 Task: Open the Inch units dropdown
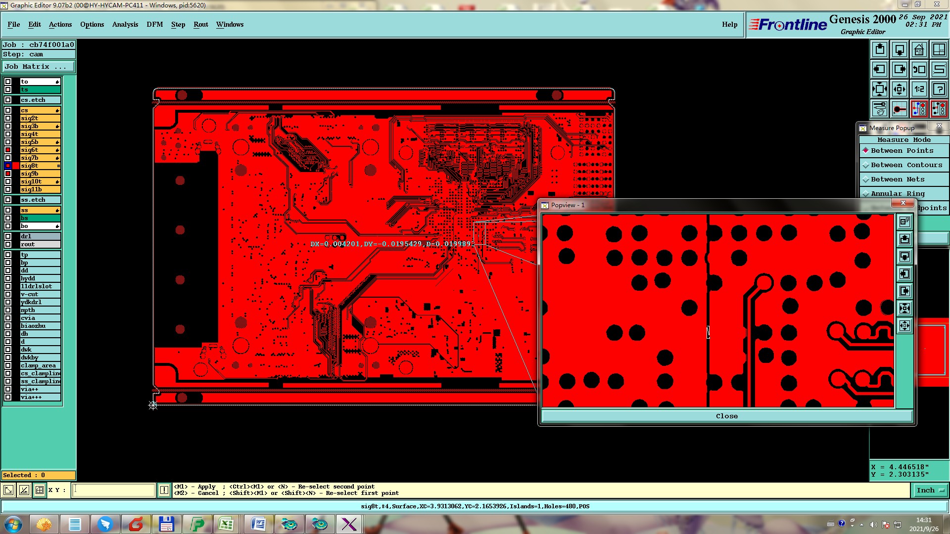tap(930, 490)
